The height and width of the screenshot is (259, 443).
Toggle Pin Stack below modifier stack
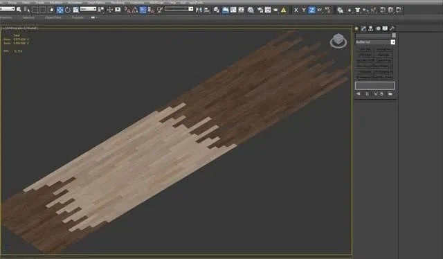pyautogui.click(x=359, y=94)
